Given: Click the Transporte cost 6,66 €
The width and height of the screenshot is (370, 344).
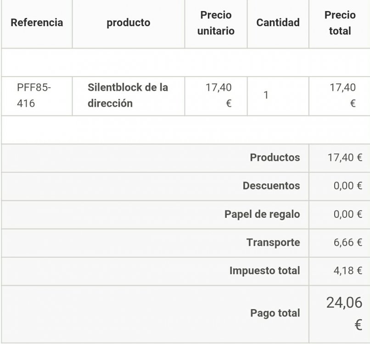Looking at the screenshot, I should (348, 243).
